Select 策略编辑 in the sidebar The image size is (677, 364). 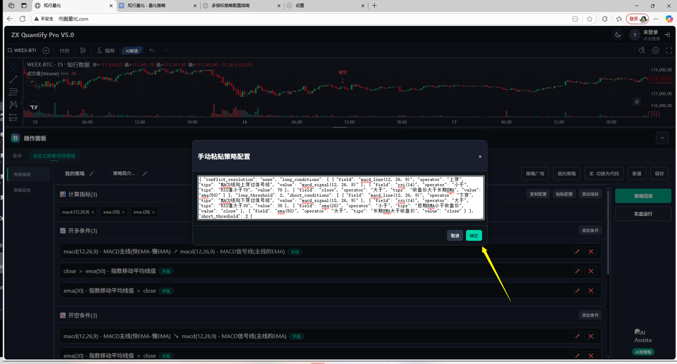click(x=29, y=174)
